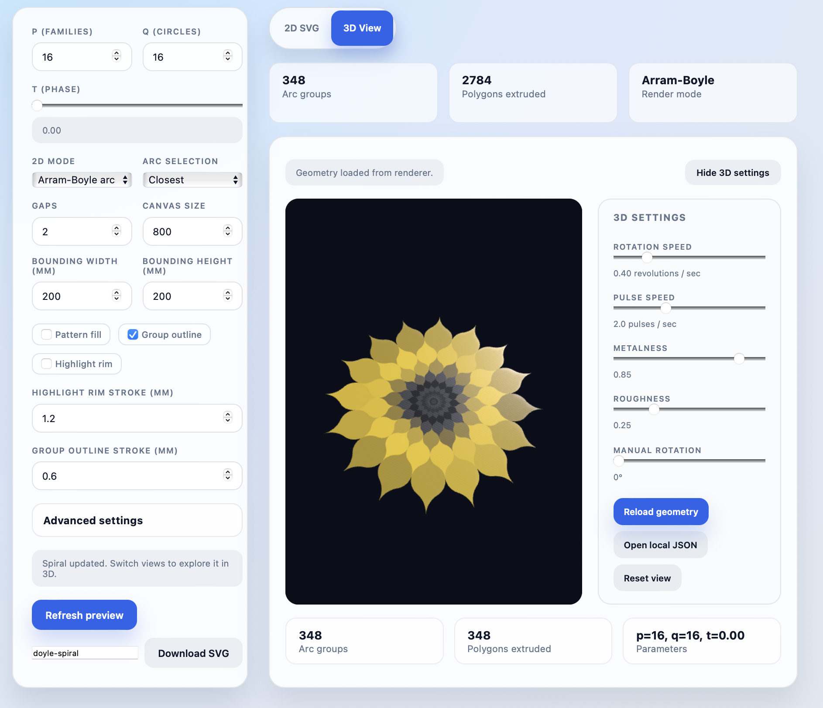Enable the Pattern fill checkbox

click(47, 335)
